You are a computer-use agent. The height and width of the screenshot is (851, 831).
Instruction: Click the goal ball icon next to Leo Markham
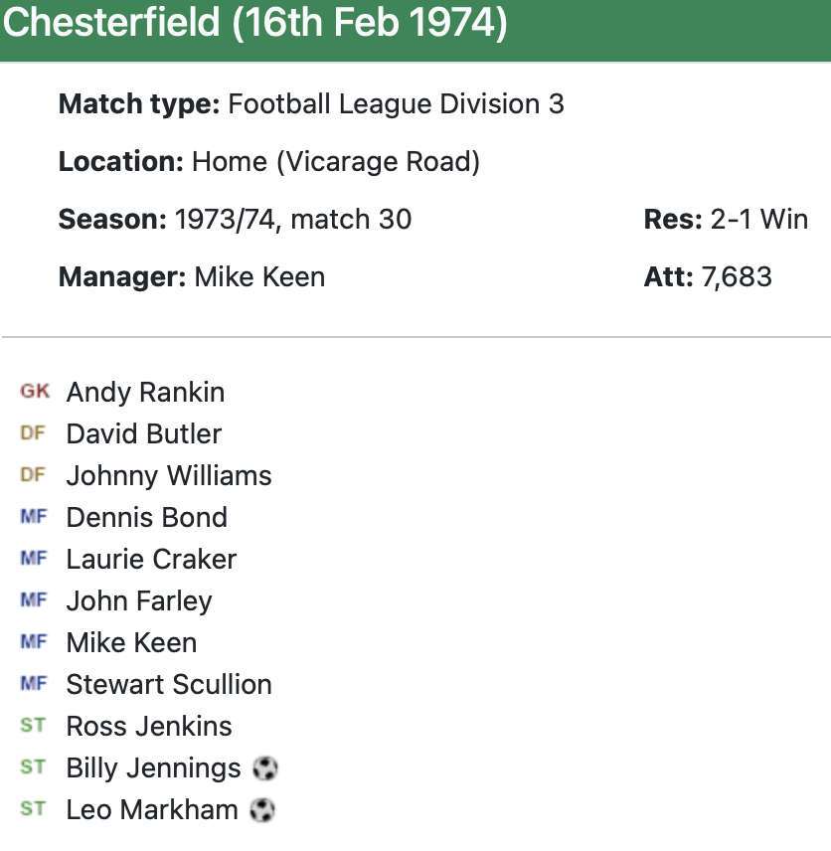(261, 810)
